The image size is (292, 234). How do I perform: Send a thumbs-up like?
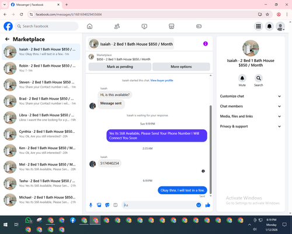(208, 205)
